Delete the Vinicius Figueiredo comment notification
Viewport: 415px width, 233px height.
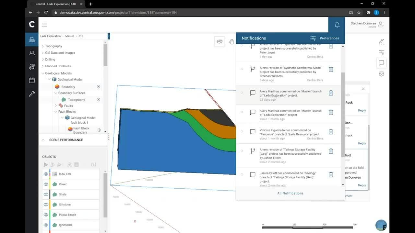click(x=331, y=132)
